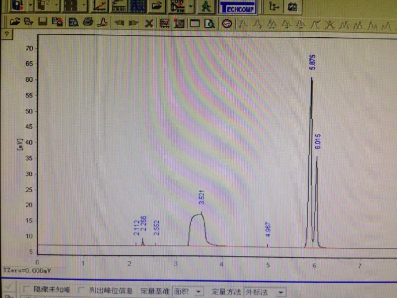Click the YZero=0.000mV status text
Viewport: 397px width, 298px height.
(27, 271)
